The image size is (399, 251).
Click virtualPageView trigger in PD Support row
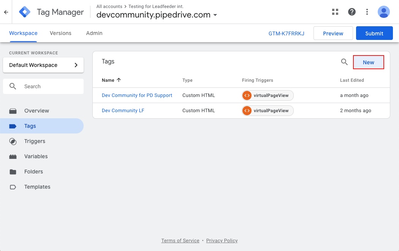click(x=268, y=95)
